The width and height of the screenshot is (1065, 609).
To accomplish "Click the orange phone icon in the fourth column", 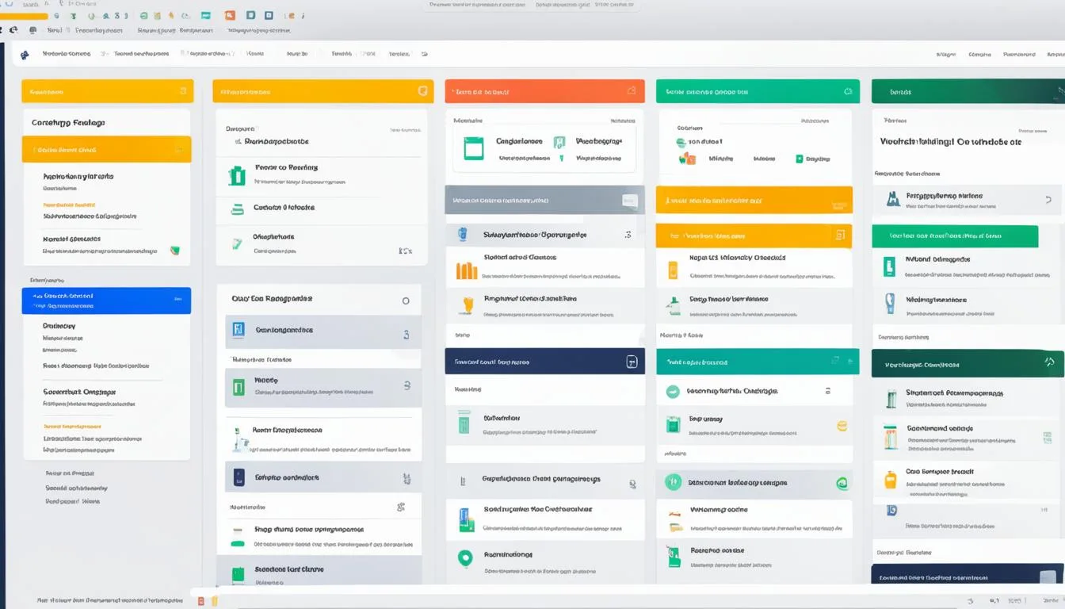I will [673, 270].
